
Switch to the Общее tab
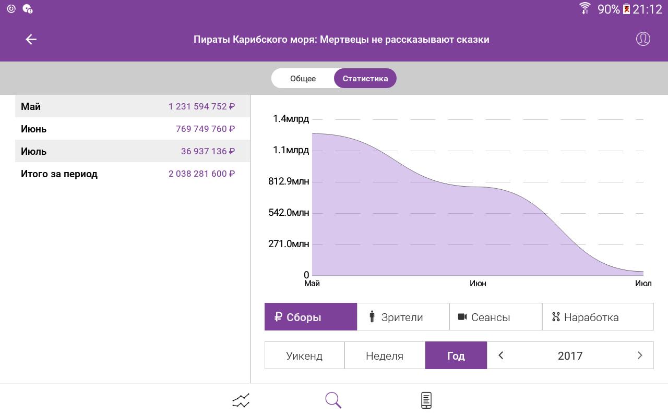pyautogui.click(x=303, y=78)
